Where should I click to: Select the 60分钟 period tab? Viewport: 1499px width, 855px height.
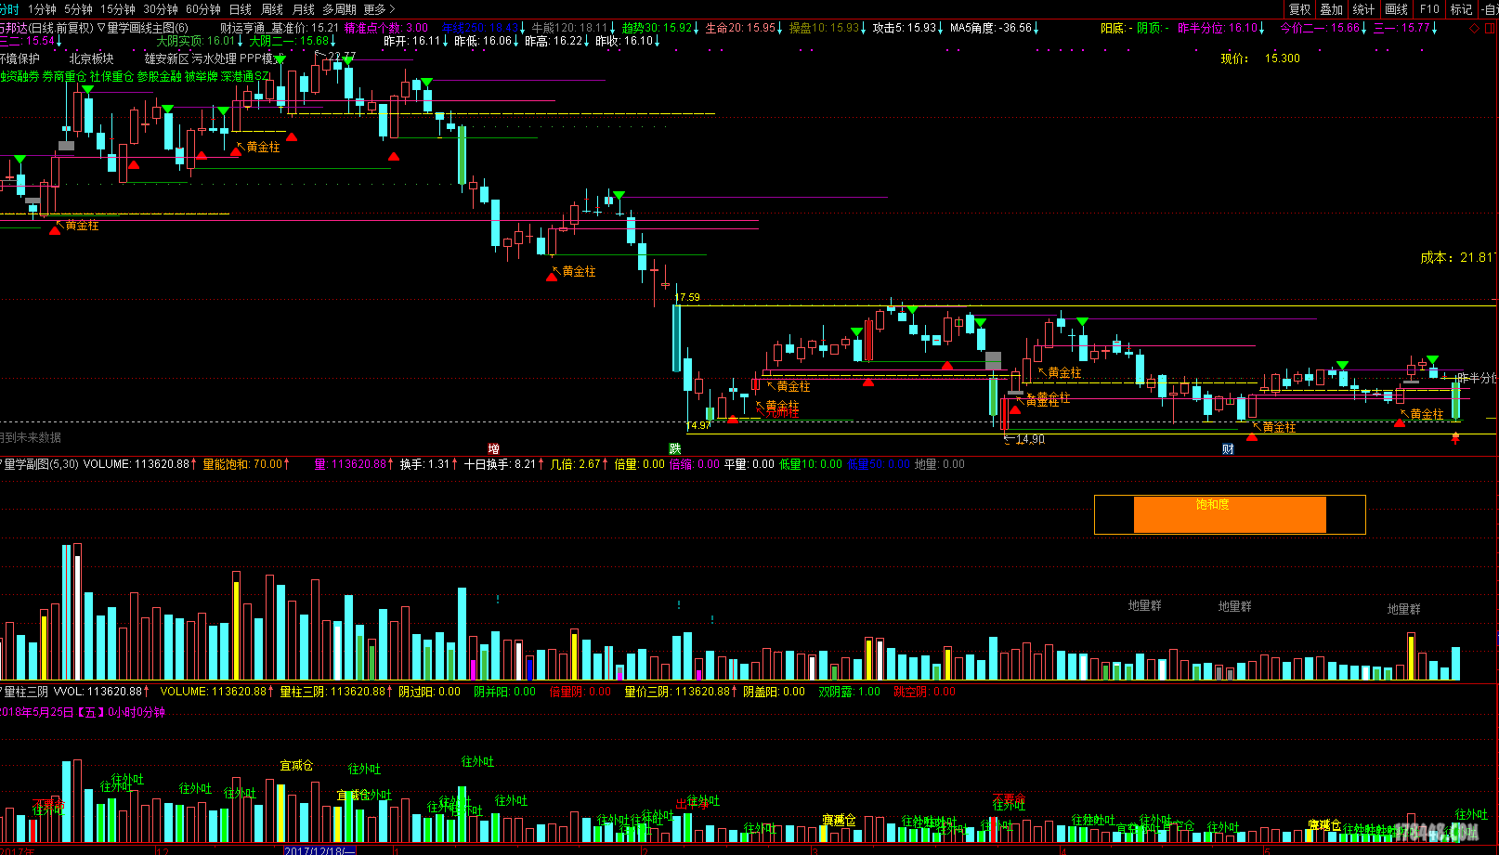tap(203, 9)
